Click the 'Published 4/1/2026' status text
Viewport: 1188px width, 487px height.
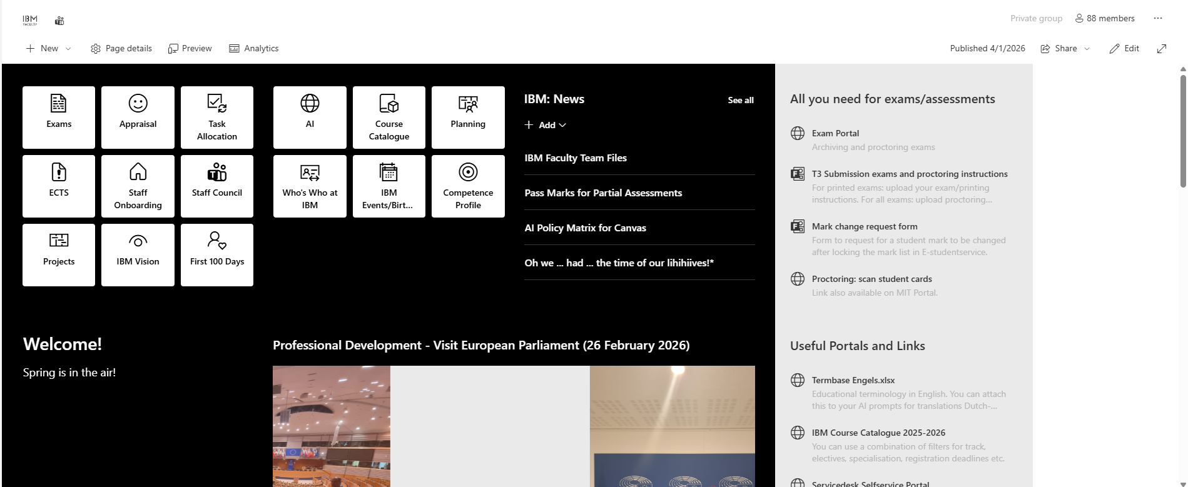(x=987, y=48)
